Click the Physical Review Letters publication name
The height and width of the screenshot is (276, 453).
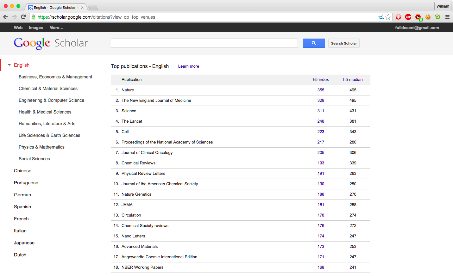[x=143, y=174]
